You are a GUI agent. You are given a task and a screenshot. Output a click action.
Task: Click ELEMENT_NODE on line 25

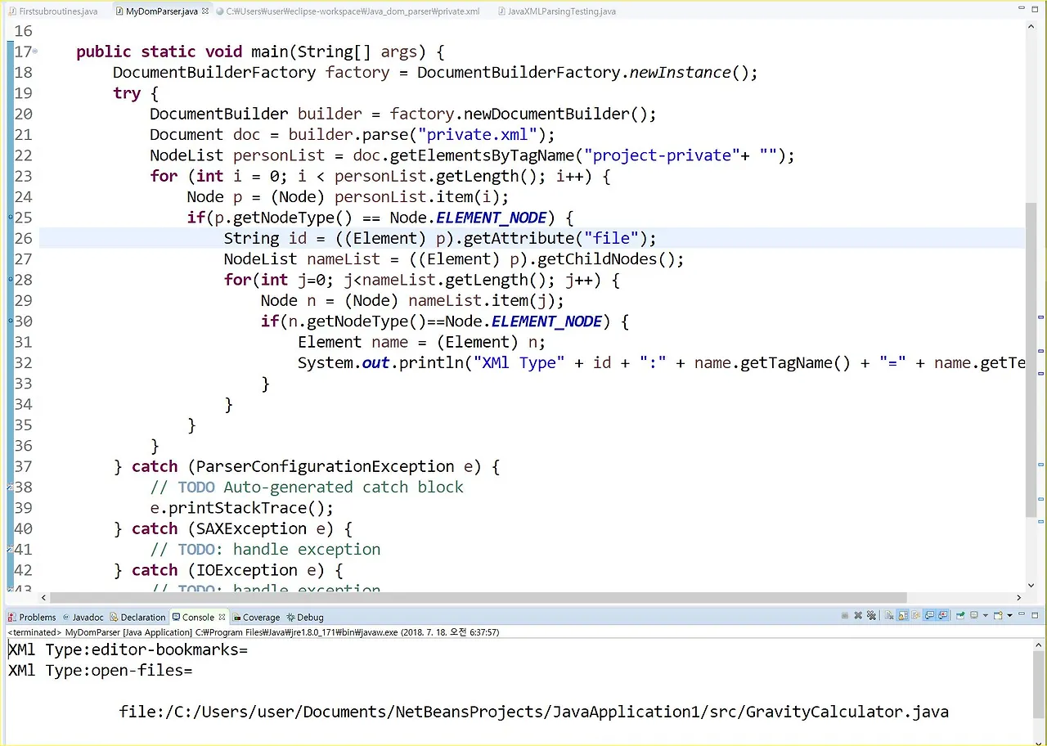coord(491,218)
